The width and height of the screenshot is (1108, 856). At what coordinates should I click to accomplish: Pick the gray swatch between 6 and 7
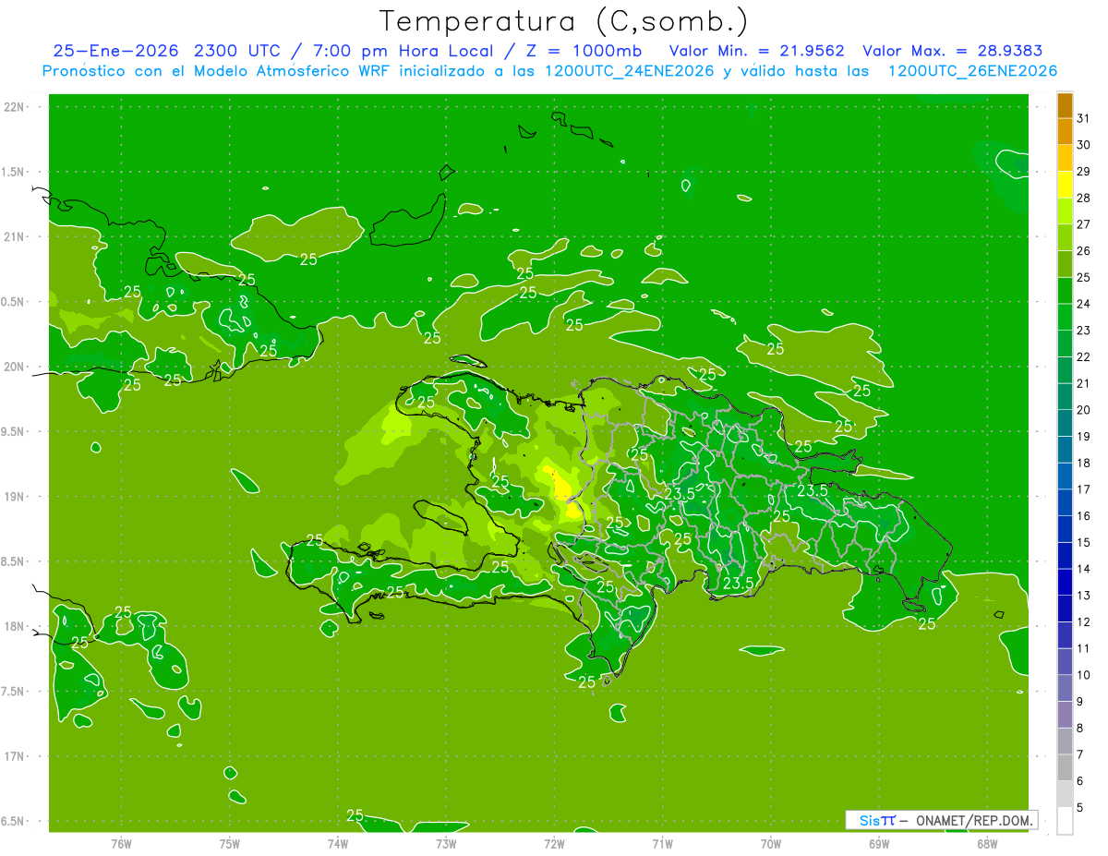click(1065, 767)
